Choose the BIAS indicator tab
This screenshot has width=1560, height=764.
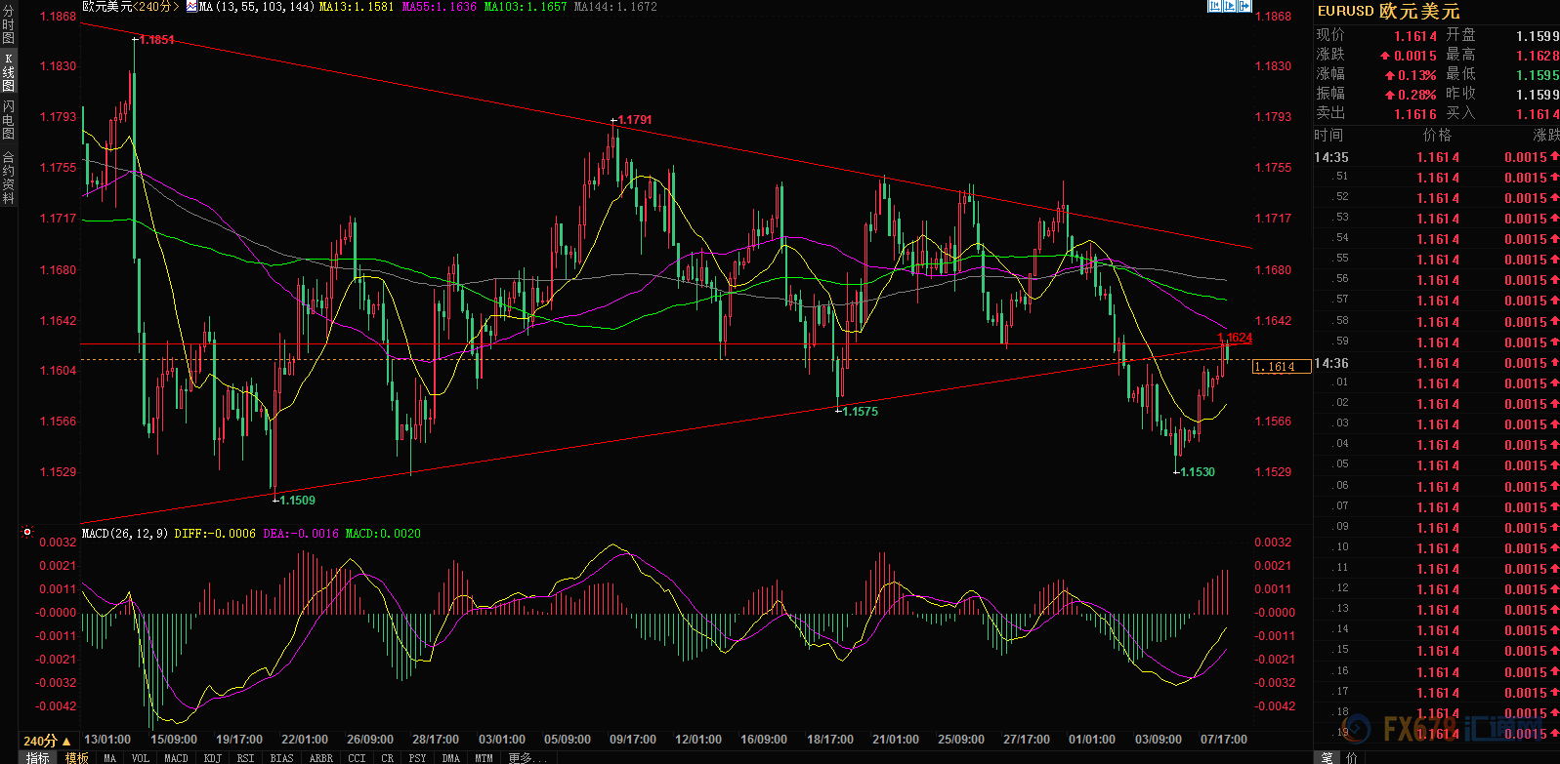tap(282, 757)
